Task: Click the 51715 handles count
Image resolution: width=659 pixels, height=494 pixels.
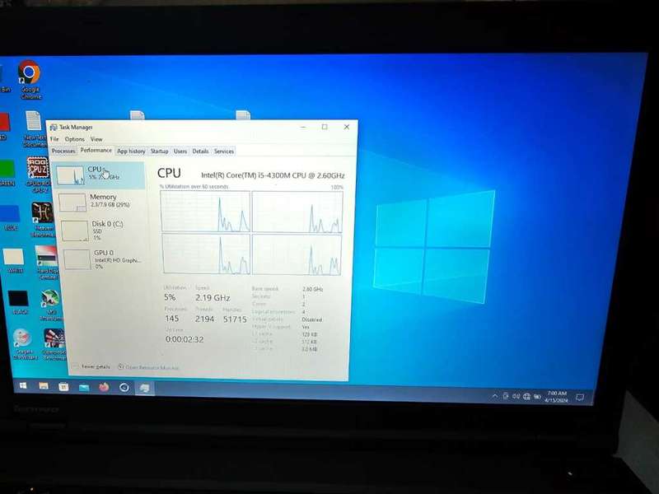Action: [x=235, y=319]
